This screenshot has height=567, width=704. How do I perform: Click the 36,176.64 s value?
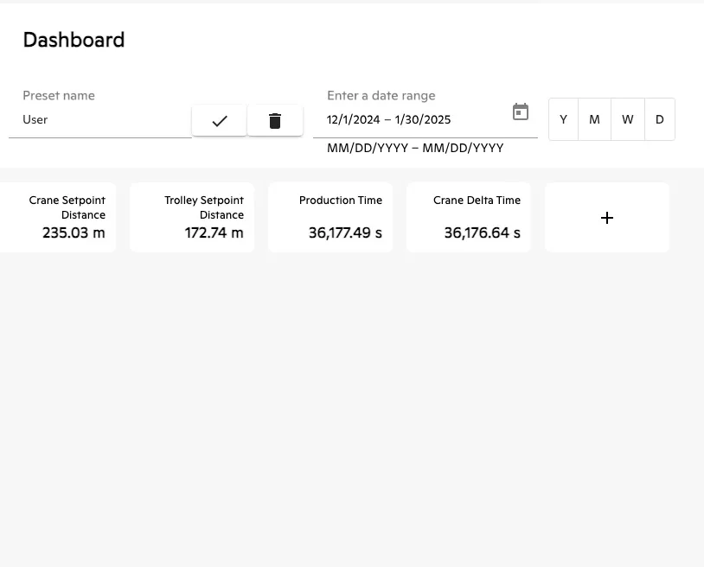[483, 233]
